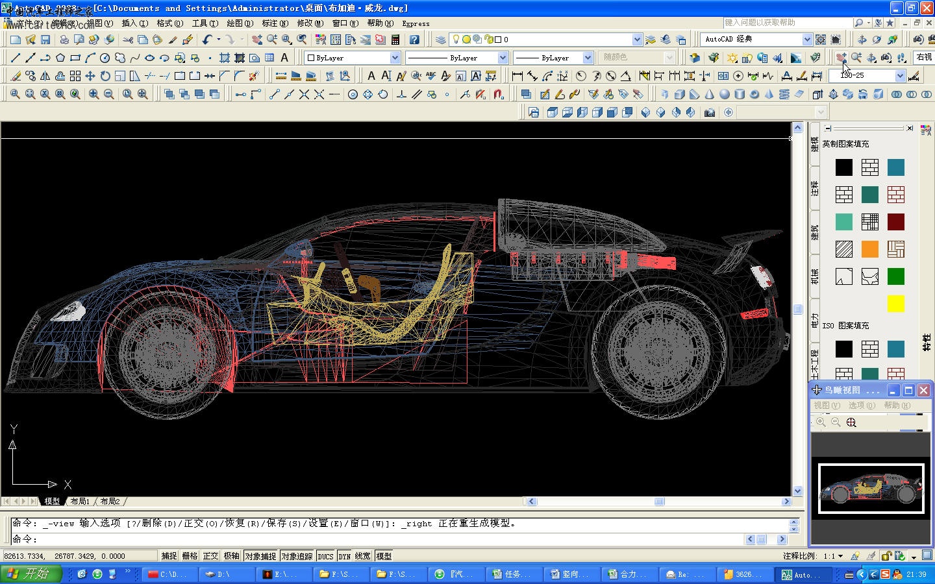935x584 pixels.
Task: Open the ByLayer lineweight dropdown
Action: [588, 58]
